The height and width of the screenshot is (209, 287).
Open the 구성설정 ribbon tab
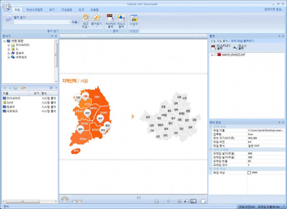[x=67, y=9]
